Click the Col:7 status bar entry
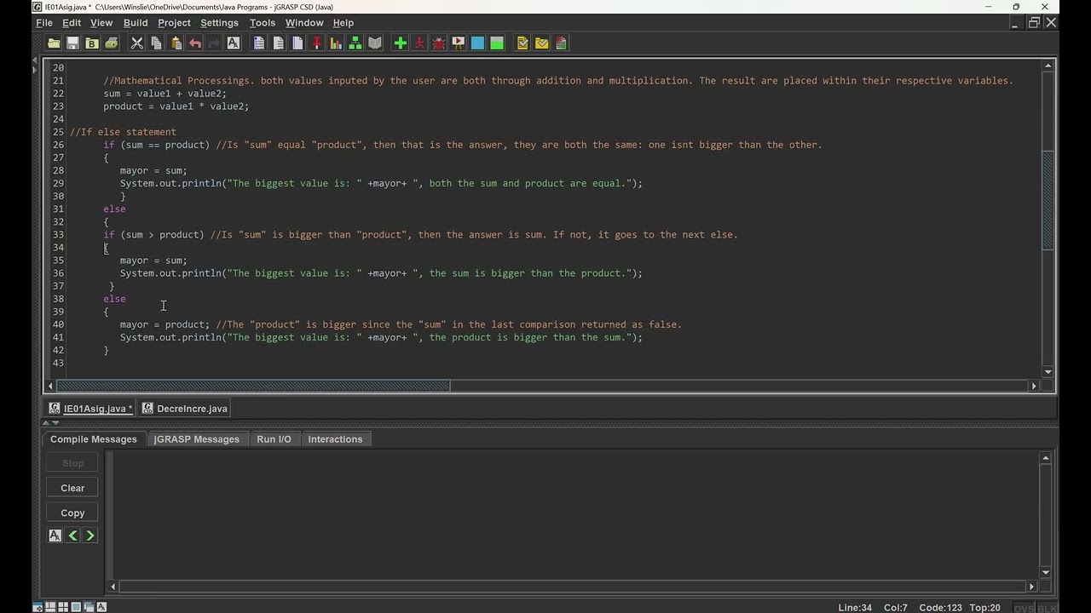Viewport: 1091px width, 613px height. pyautogui.click(x=895, y=608)
